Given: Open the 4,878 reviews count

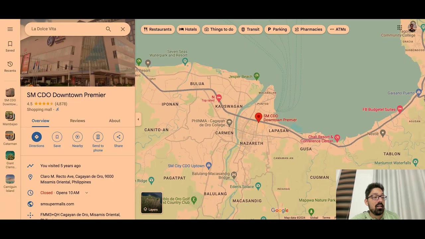Looking at the screenshot, I should pos(61,104).
